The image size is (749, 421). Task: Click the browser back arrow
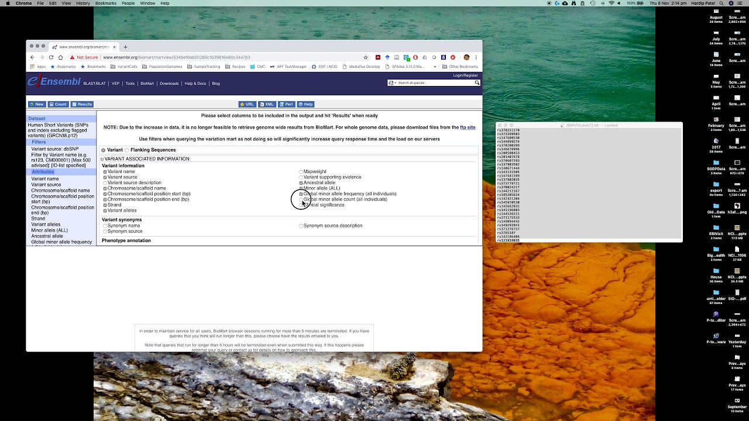point(32,57)
